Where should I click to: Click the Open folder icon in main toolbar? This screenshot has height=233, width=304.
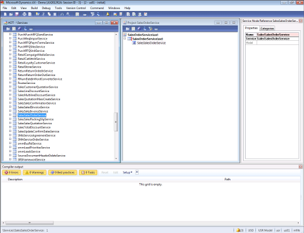tap(11, 14)
